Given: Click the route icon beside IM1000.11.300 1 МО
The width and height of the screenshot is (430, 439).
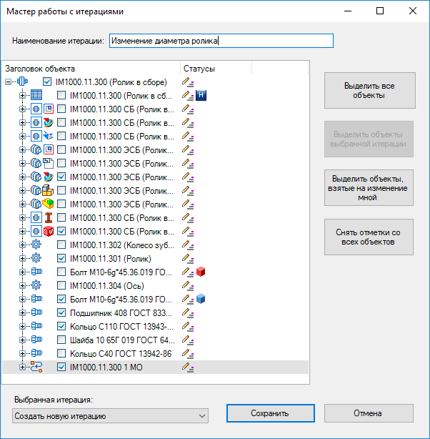Looking at the screenshot, I should point(37,367).
